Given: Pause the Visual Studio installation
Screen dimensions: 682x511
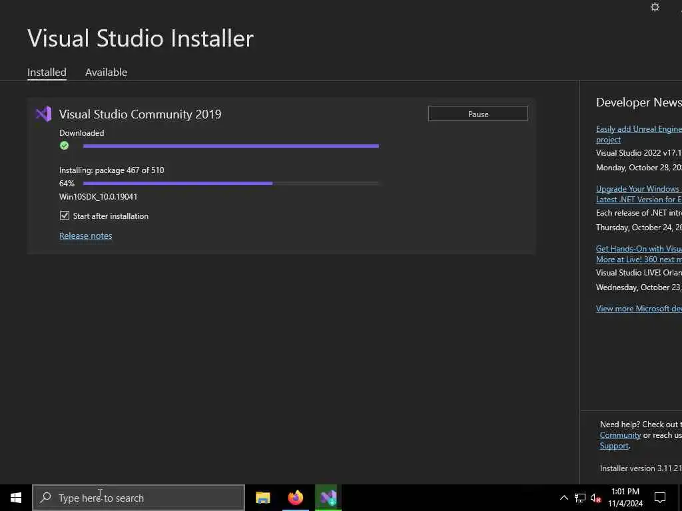Looking at the screenshot, I should [x=478, y=114].
